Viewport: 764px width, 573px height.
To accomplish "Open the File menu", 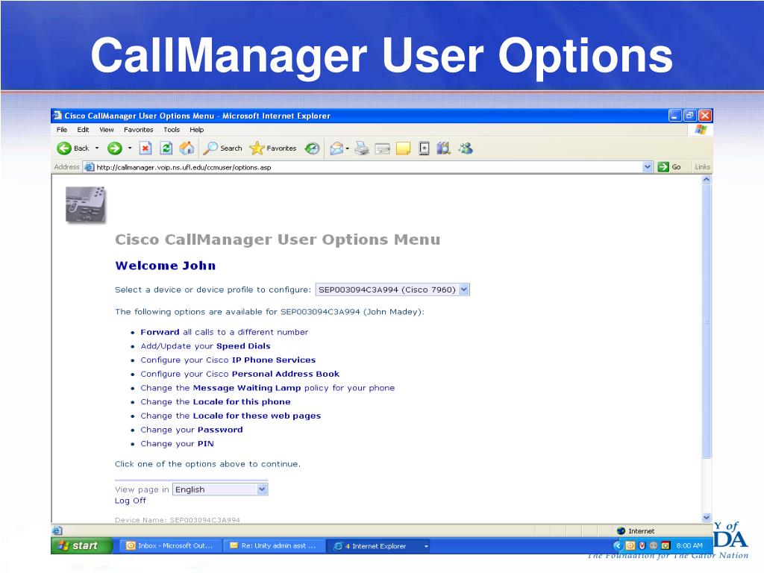I will [62, 130].
